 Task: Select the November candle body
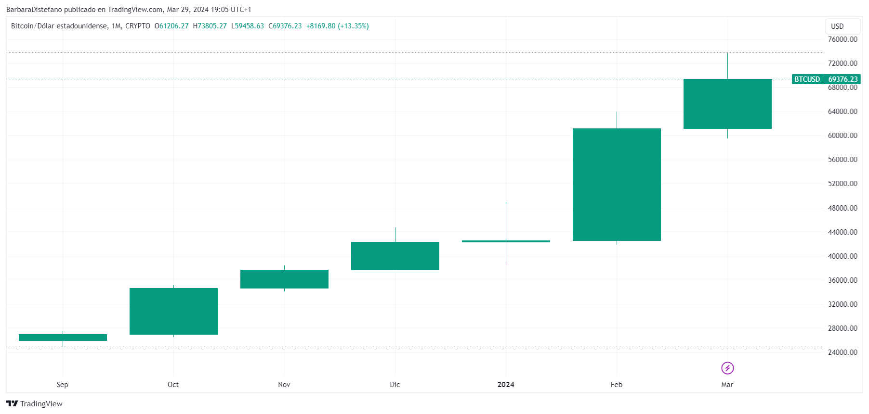click(x=284, y=279)
